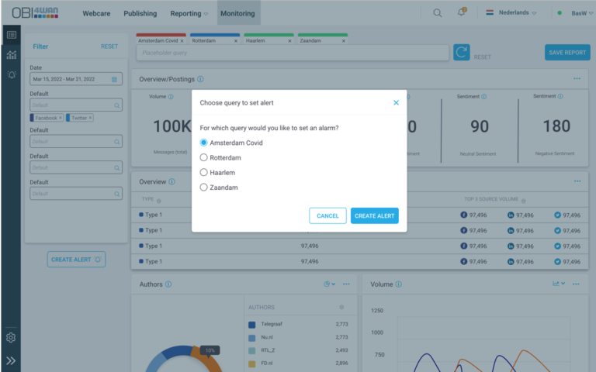Viewport: 596px width, 372px height.
Task: Open the calendar icon in date field
Action: tap(114, 79)
